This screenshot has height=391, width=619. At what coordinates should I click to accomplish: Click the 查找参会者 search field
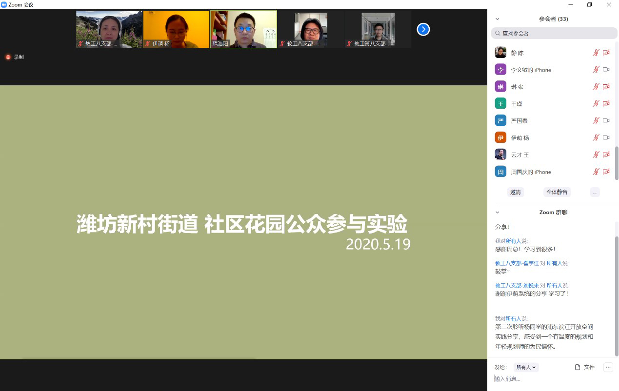[x=554, y=33]
